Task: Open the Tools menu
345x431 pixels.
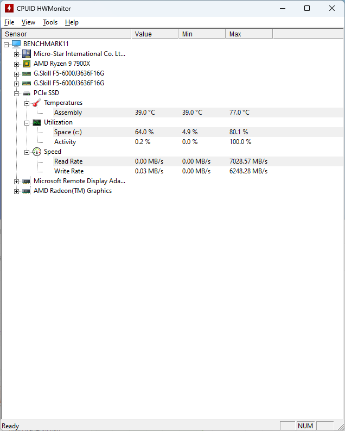Action: tap(50, 22)
